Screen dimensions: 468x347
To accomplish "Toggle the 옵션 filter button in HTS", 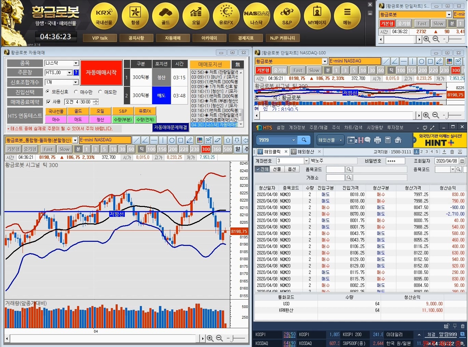I will [292, 169].
